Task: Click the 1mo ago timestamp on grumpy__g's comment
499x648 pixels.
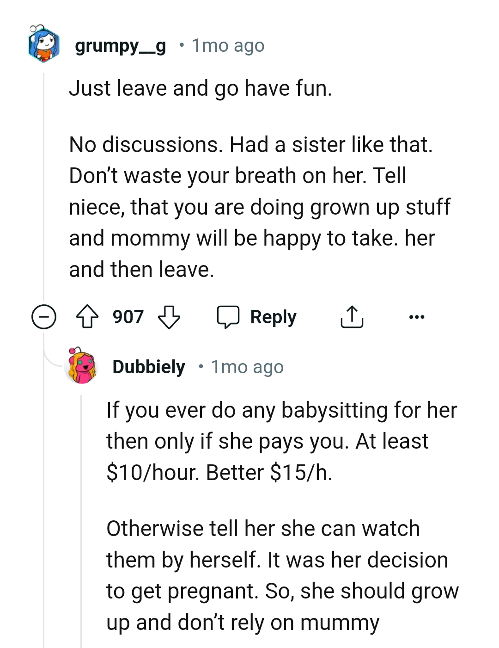Action: coord(228,45)
